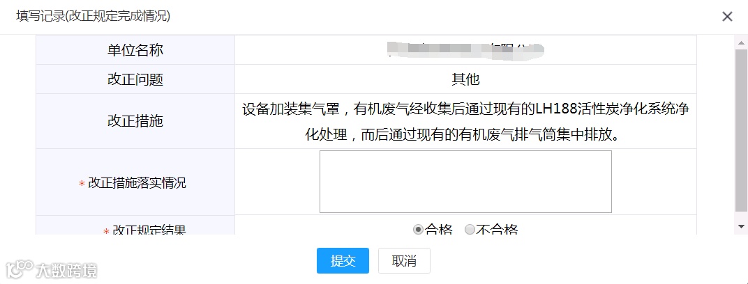Click the 其他 value in 改正问题 row

click(x=465, y=79)
